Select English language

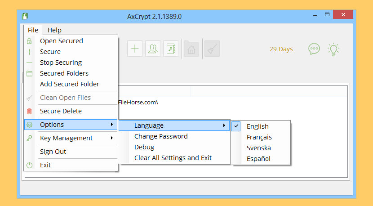click(261, 126)
